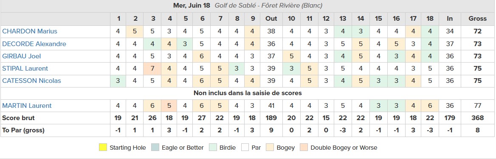The image size is (496, 159).
Task: Open CATESSON Nicolas player link
Action: 31,81
